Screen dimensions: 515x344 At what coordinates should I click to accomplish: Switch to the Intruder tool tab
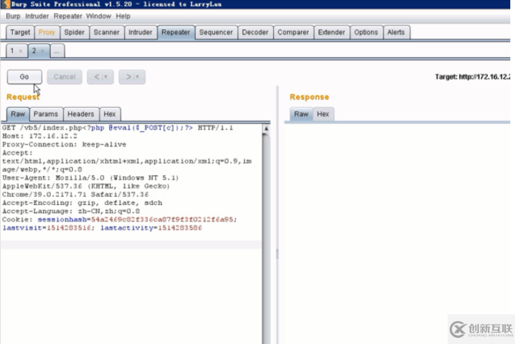pos(140,32)
